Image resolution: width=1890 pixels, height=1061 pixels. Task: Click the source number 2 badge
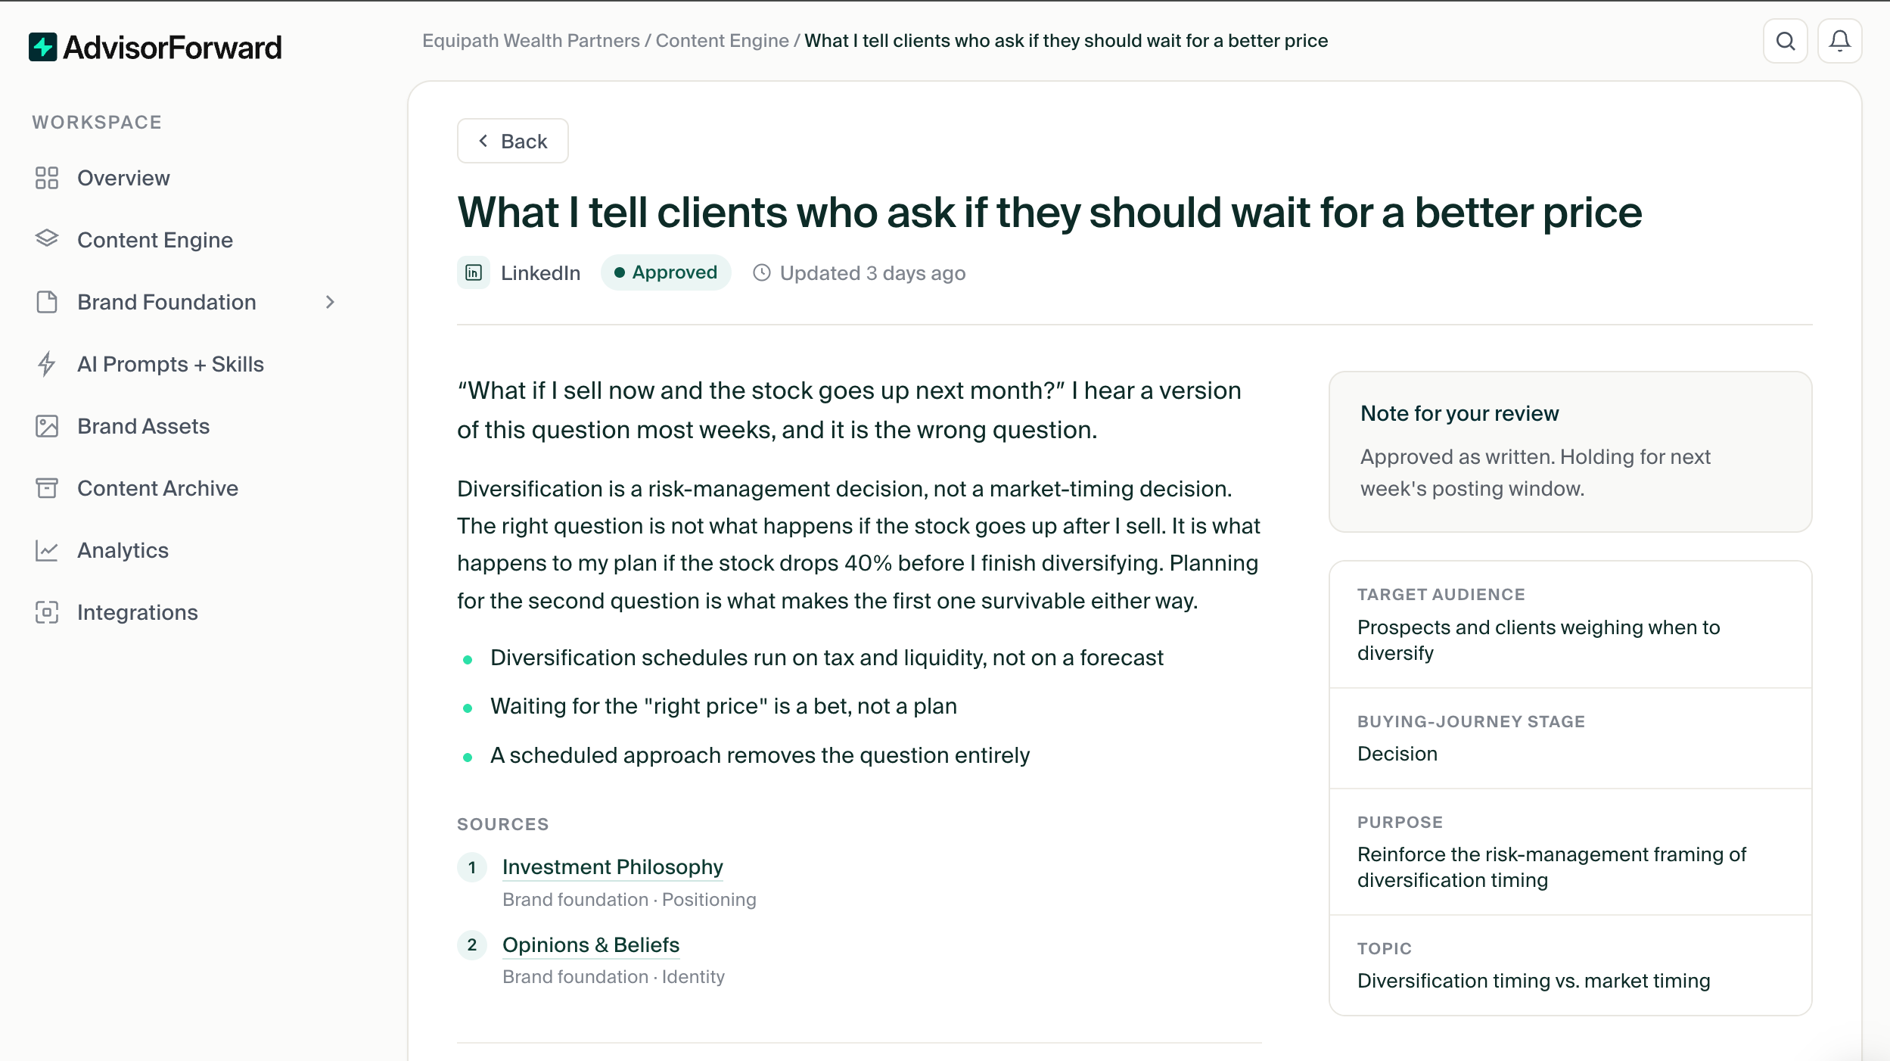(472, 944)
